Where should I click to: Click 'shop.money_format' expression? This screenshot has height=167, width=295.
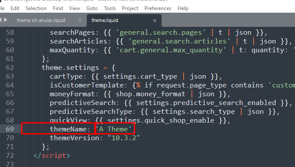(150, 94)
